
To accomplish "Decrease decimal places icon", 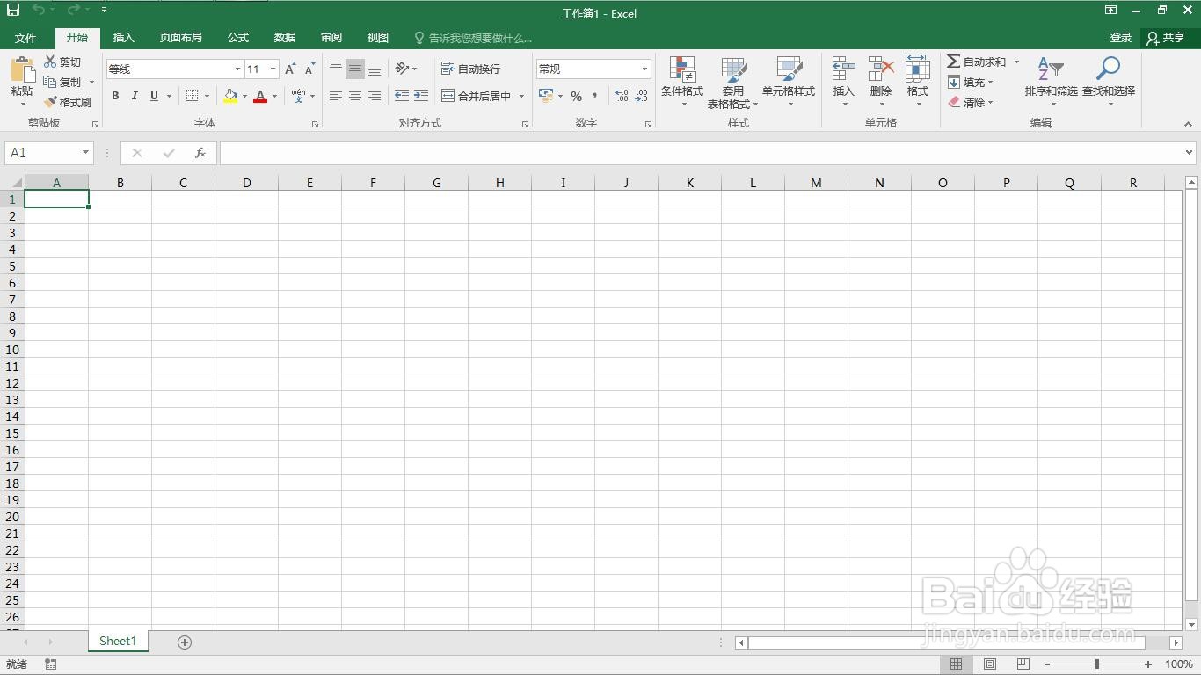I will [643, 96].
